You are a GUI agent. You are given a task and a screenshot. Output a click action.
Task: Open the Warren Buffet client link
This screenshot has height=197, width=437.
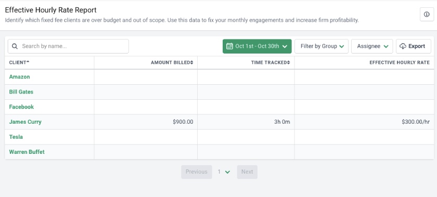click(27, 152)
